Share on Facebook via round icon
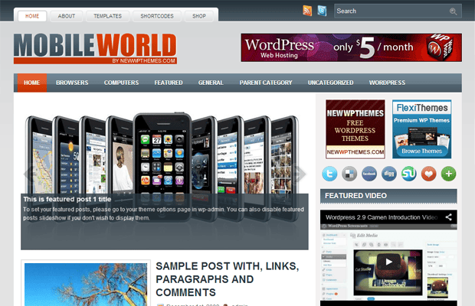Image resolution: width=475 pixels, height=306 pixels. tap(370, 174)
